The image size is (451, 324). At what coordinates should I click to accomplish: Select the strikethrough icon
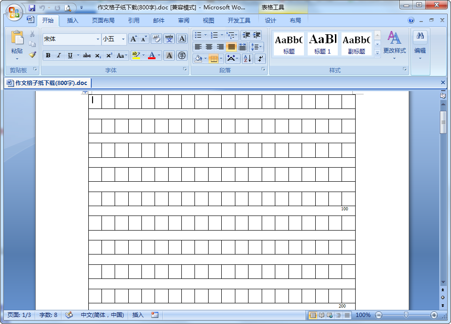86,55
